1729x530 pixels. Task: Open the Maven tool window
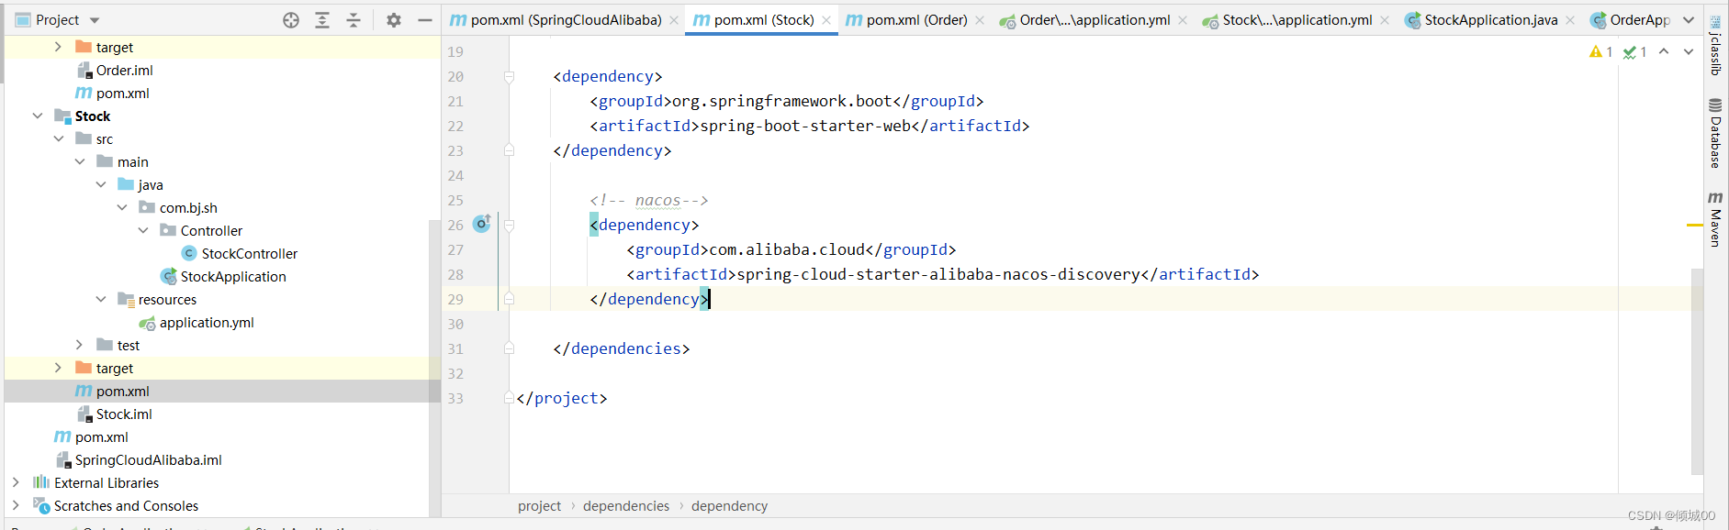pos(1714,219)
